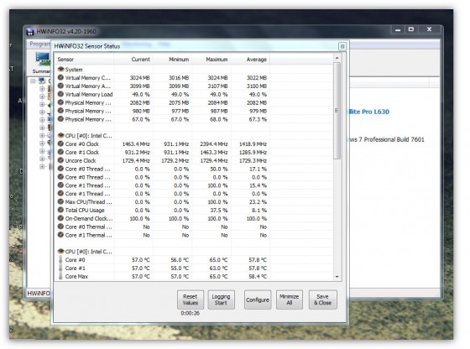Open the Program menu in main window
Screen dimensions: 470x349
pyautogui.click(x=39, y=44)
